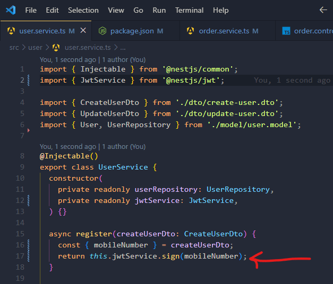Click the userRepository parameter name
The width and height of the screenshot is (333, 284).
tap(166, 190)
